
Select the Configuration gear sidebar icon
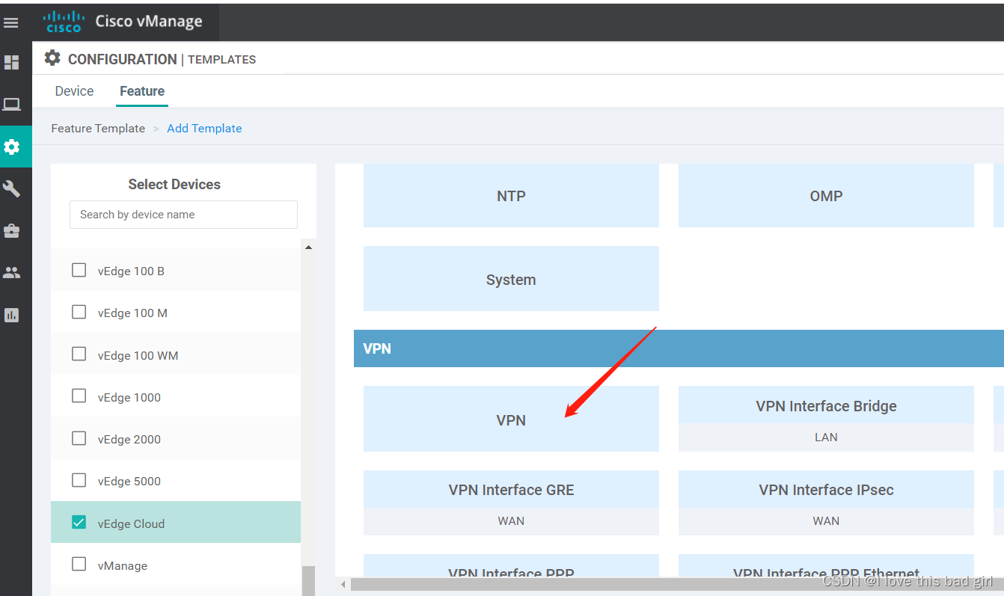11,147
